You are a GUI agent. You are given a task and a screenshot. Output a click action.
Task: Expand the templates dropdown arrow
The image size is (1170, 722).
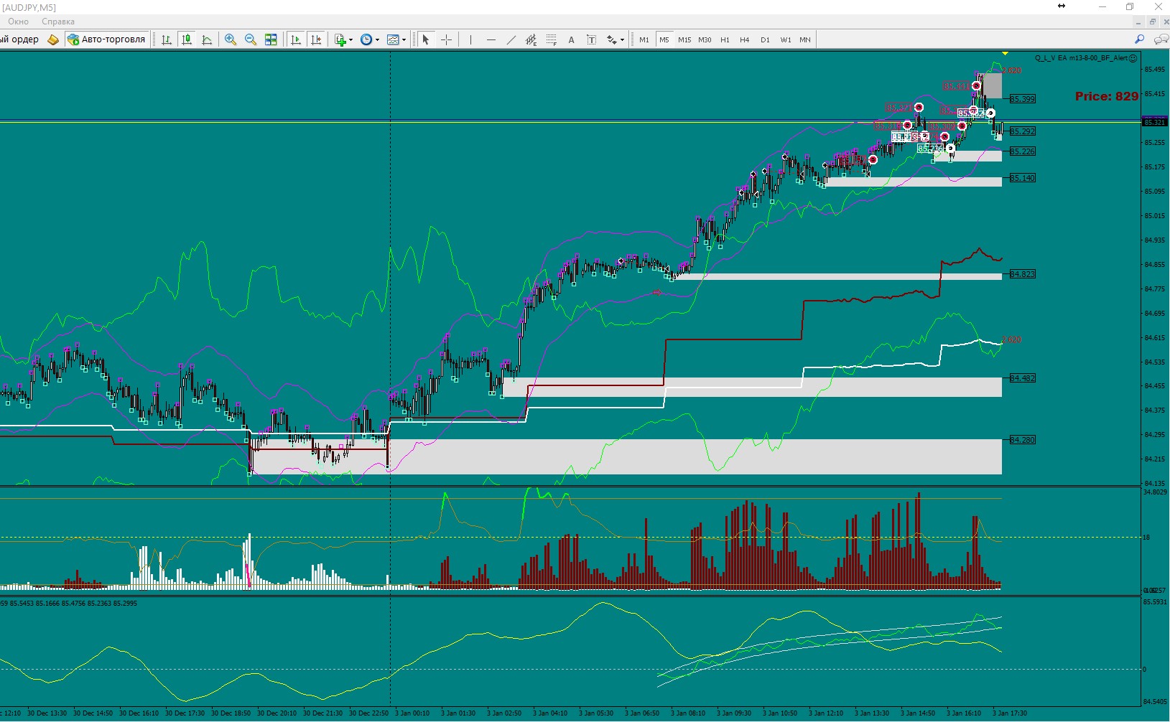[x=404, y=39]
